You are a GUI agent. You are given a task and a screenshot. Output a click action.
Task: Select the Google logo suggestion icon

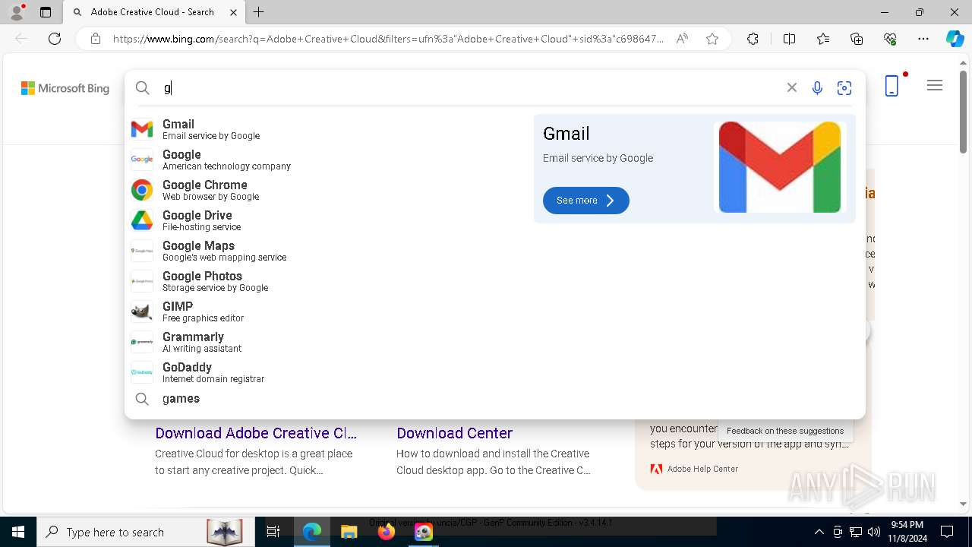click(x=142, y=160)
